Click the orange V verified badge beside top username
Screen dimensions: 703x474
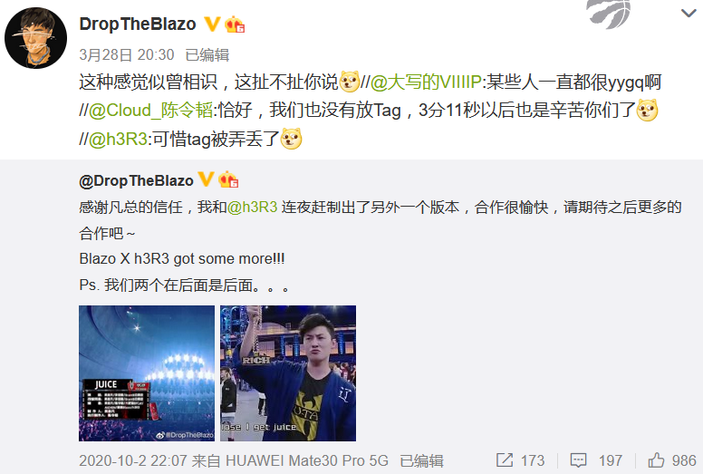point(212,24)
